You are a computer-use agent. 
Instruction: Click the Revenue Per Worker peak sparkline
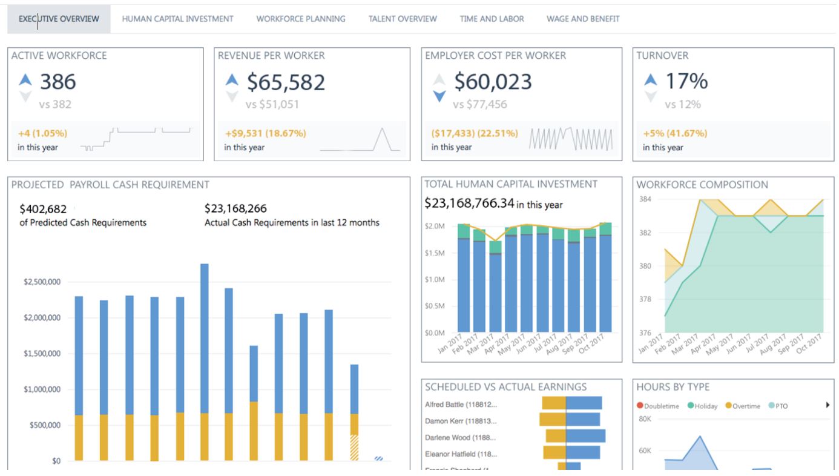(x=360, y=139)
